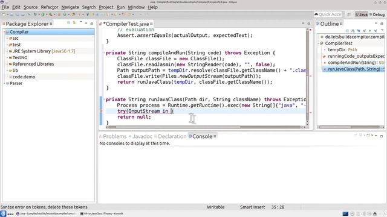Toggle Hide Static Members in Outline
This screenshot has height=217, width=387.
[364, 31]
